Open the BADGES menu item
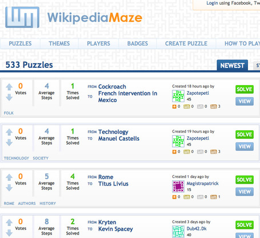Image resolution: width=260 pixels, height=238 pixels. pyautogui.click(x=138, y=43)
